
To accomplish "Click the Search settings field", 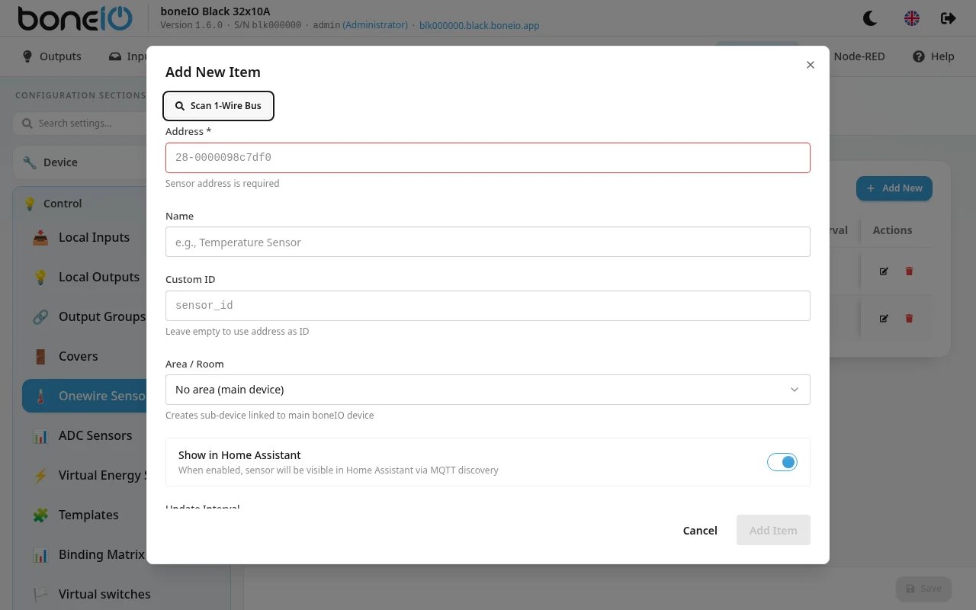I will (x=80, y=124).
